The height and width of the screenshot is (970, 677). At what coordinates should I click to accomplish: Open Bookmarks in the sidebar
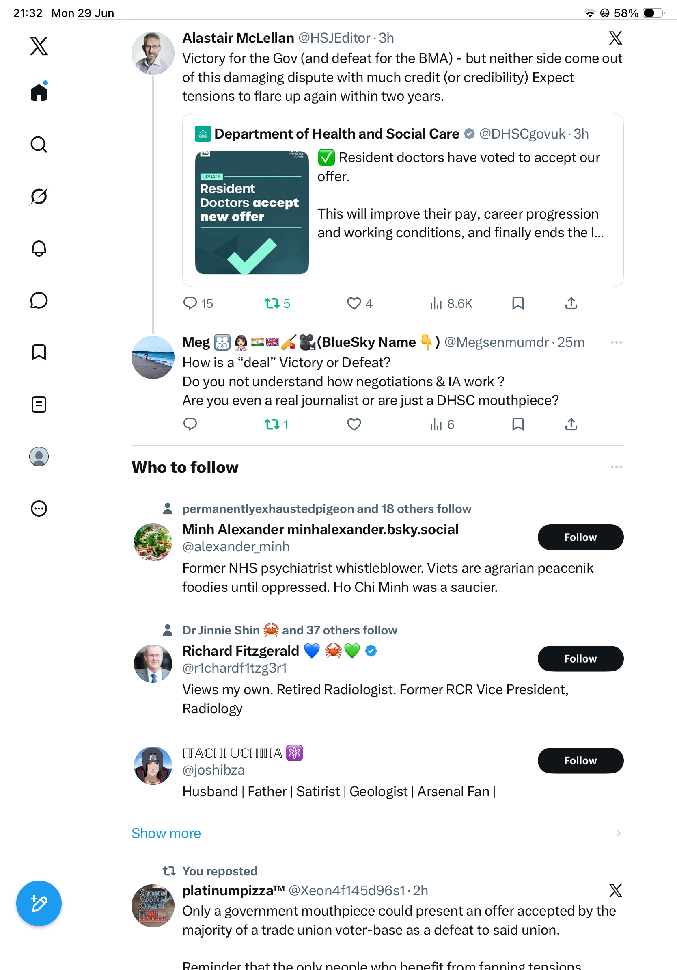tap(39, 352)
